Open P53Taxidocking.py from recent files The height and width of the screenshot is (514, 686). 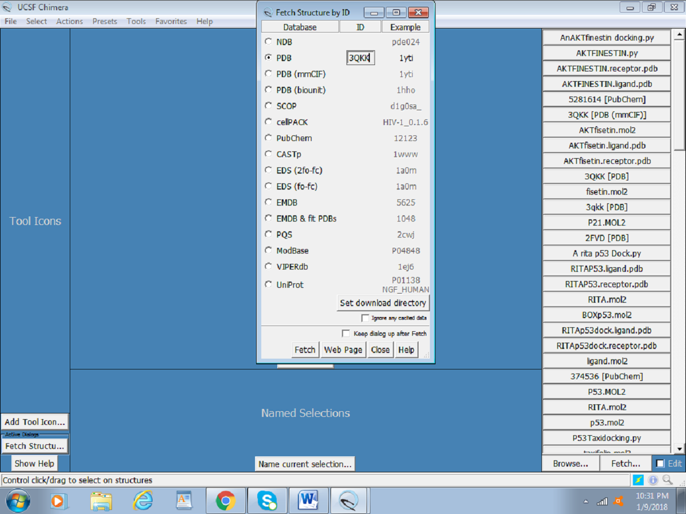[x=607, y=438]
